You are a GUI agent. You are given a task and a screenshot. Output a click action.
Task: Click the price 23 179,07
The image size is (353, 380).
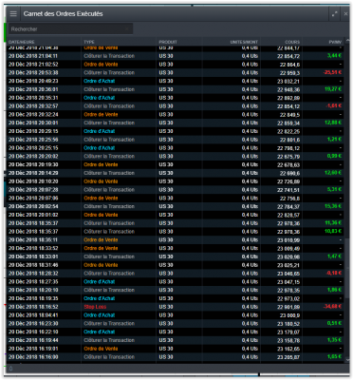pos(288,332)
